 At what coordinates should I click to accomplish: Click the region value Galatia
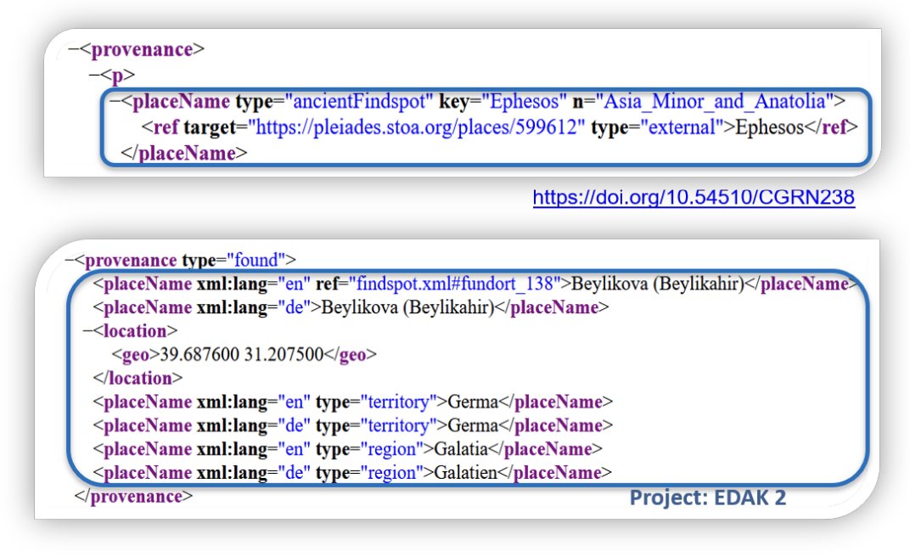coord(461,449)
